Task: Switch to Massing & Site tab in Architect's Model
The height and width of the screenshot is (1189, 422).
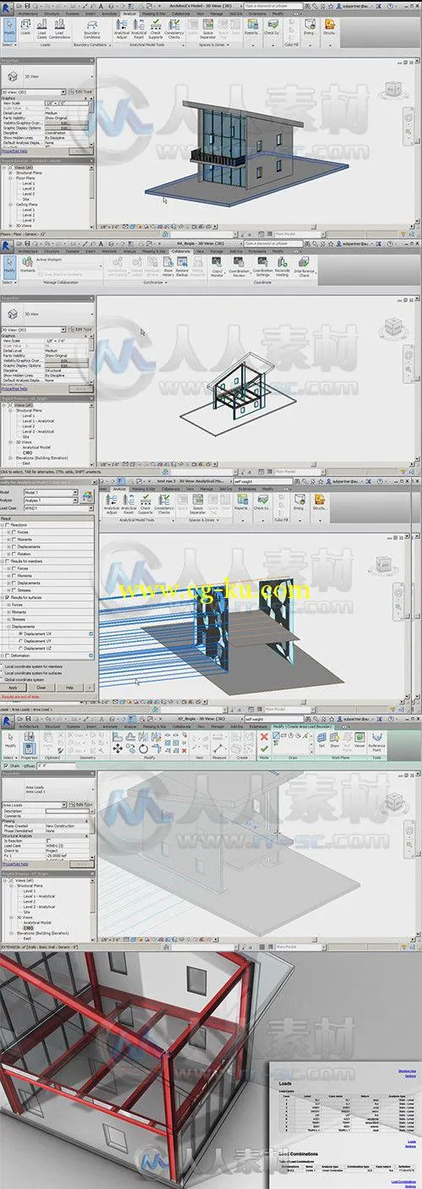Action: pos(154,14)
